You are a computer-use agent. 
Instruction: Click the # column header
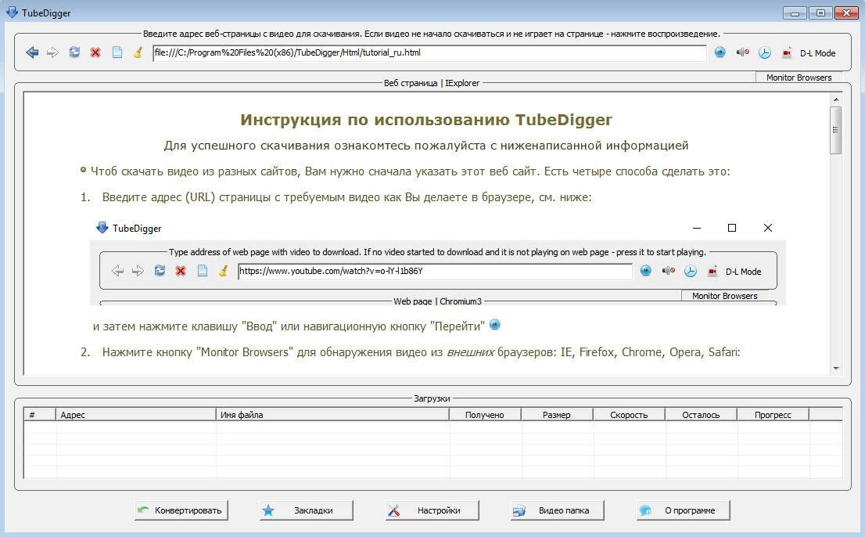40,415
